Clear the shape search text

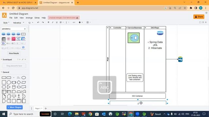click(25, 29)
